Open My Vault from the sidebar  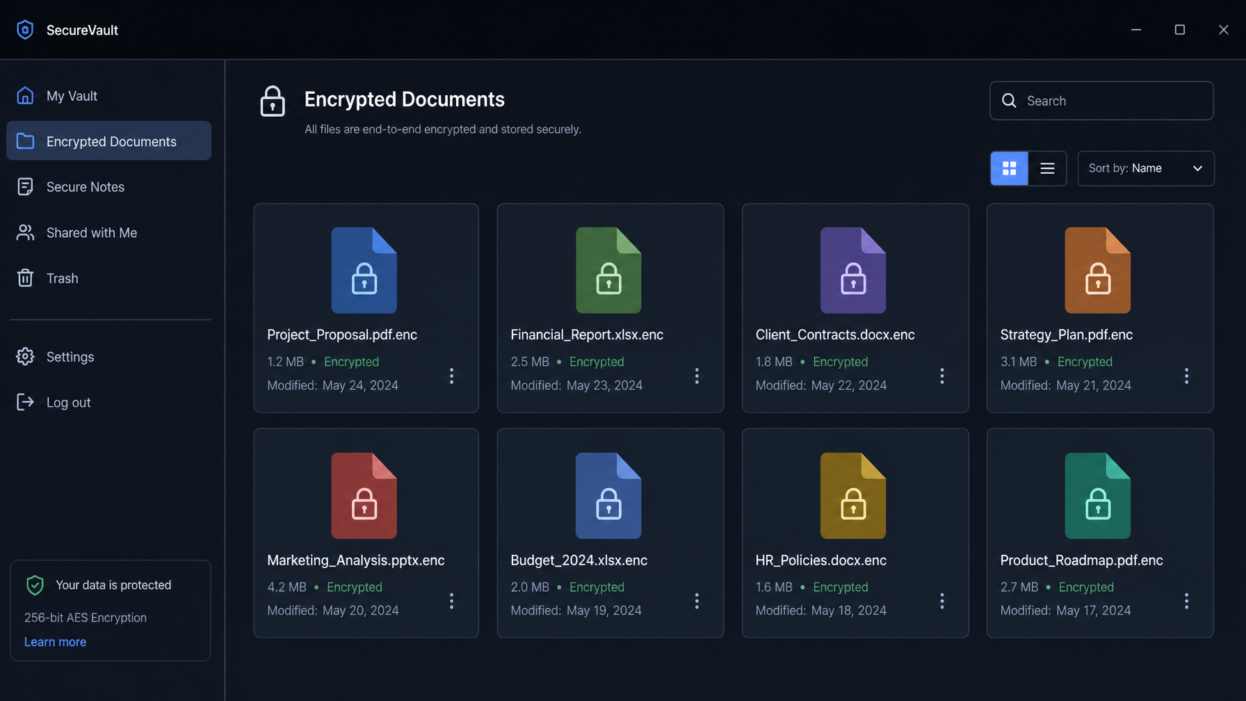click(108, 96)
